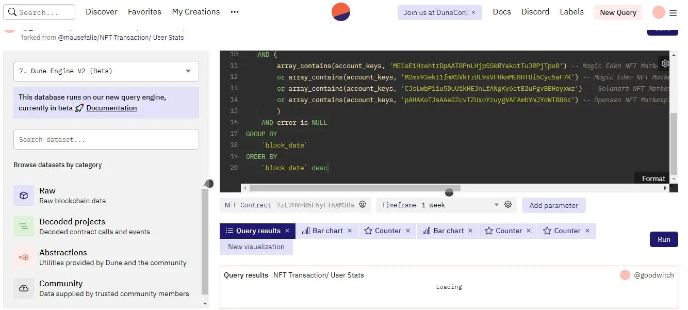The width and height of the screenshot is (688, 310).
Task: Open the hamburger menu icon
Action: (x=673, y=13)
